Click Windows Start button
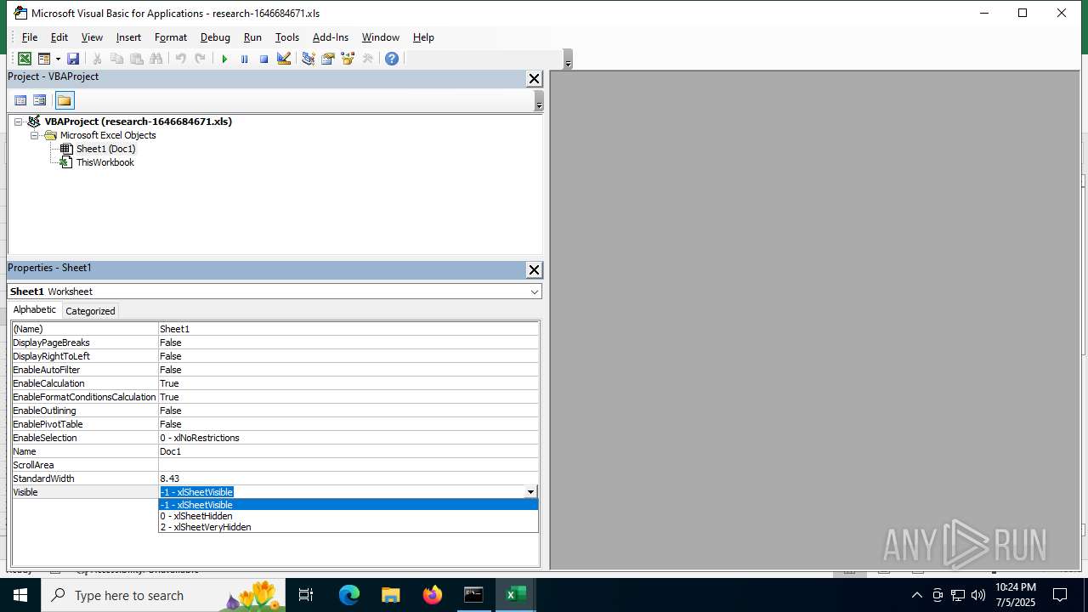 (20, 595)
